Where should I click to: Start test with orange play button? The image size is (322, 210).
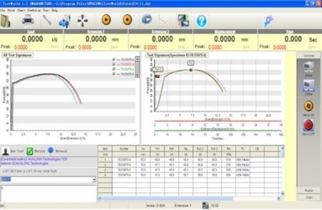coord(107,20)
